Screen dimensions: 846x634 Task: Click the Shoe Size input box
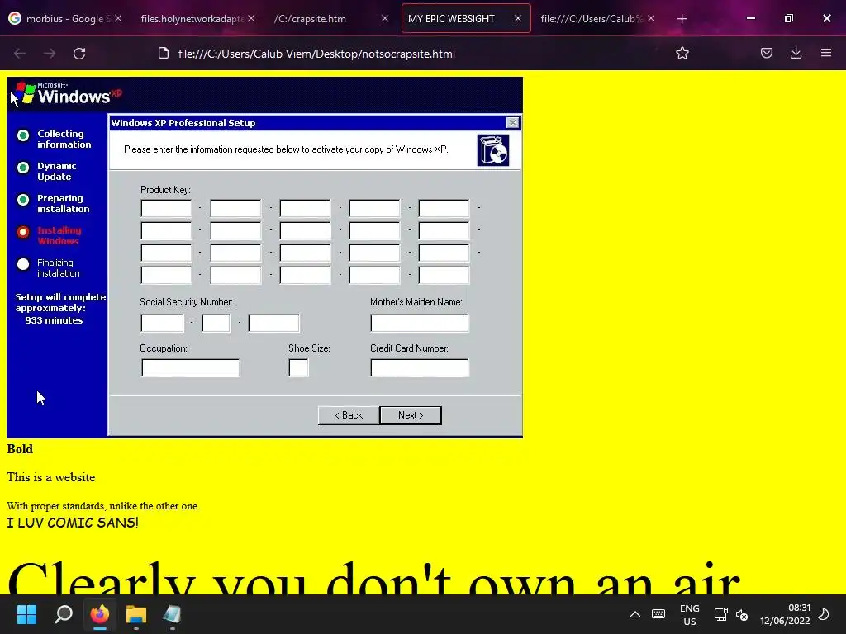point(298,367)
